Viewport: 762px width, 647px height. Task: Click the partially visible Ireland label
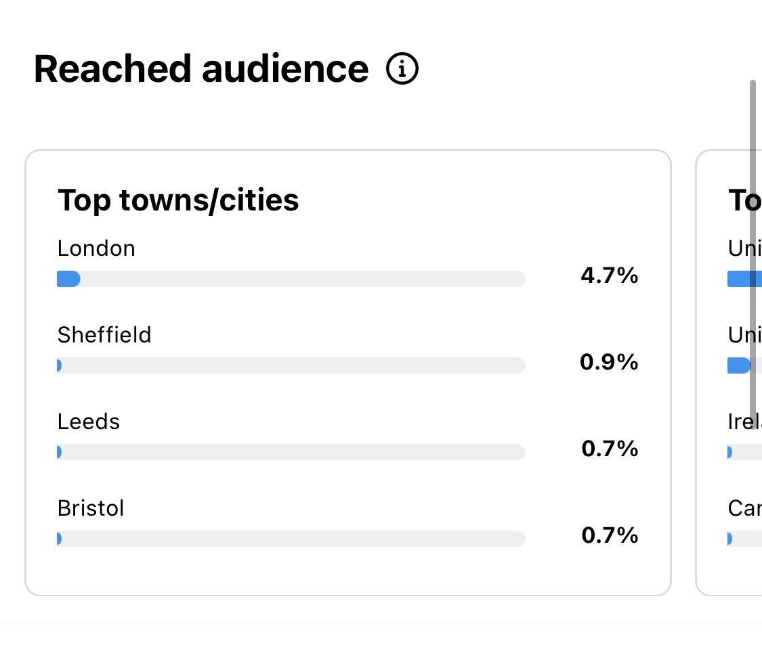(x=744, y=422)
